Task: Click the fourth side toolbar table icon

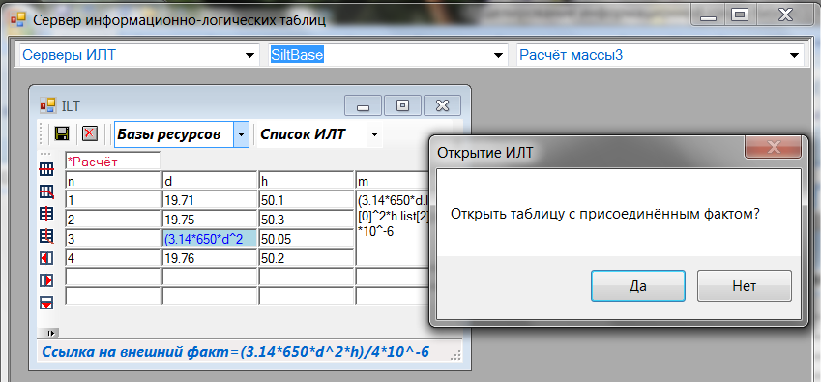Action: [x=46, y=237]
